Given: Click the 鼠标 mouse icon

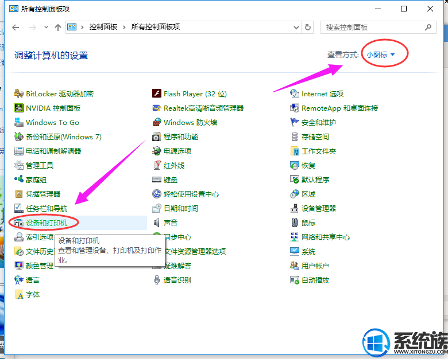Looking at the screenshot, I should click(295, 223).
